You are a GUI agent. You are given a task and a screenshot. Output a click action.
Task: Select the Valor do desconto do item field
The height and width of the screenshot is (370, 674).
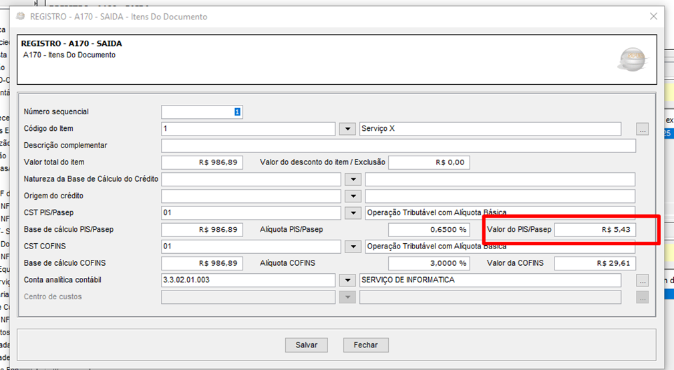click(429, 162)
